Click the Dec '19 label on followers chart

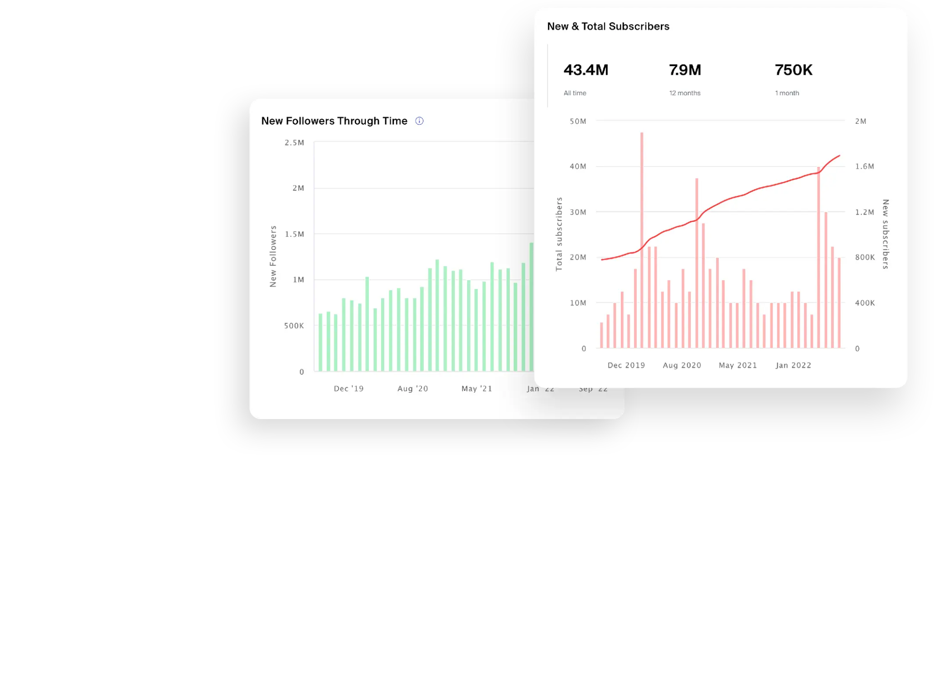(349, 389)
